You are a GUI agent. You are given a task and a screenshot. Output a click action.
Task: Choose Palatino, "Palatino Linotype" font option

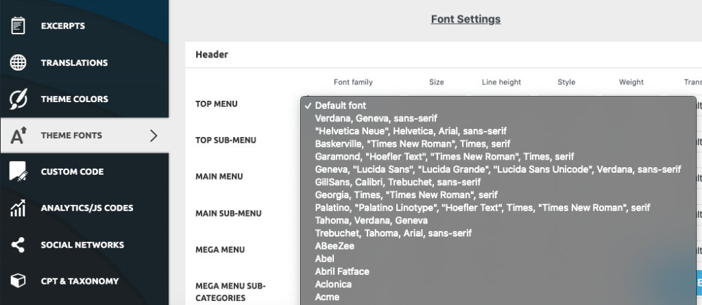(x=498, y=208)
